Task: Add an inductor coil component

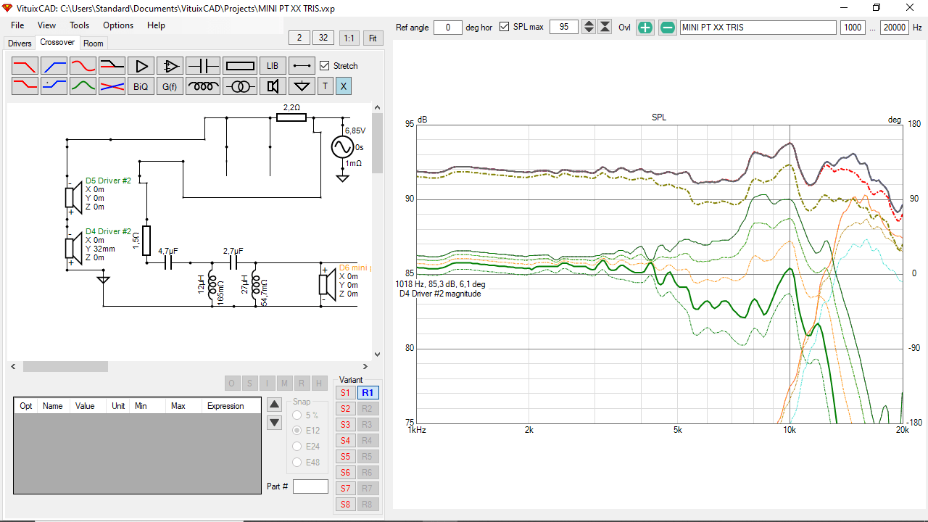Action: tap(203, 86)
